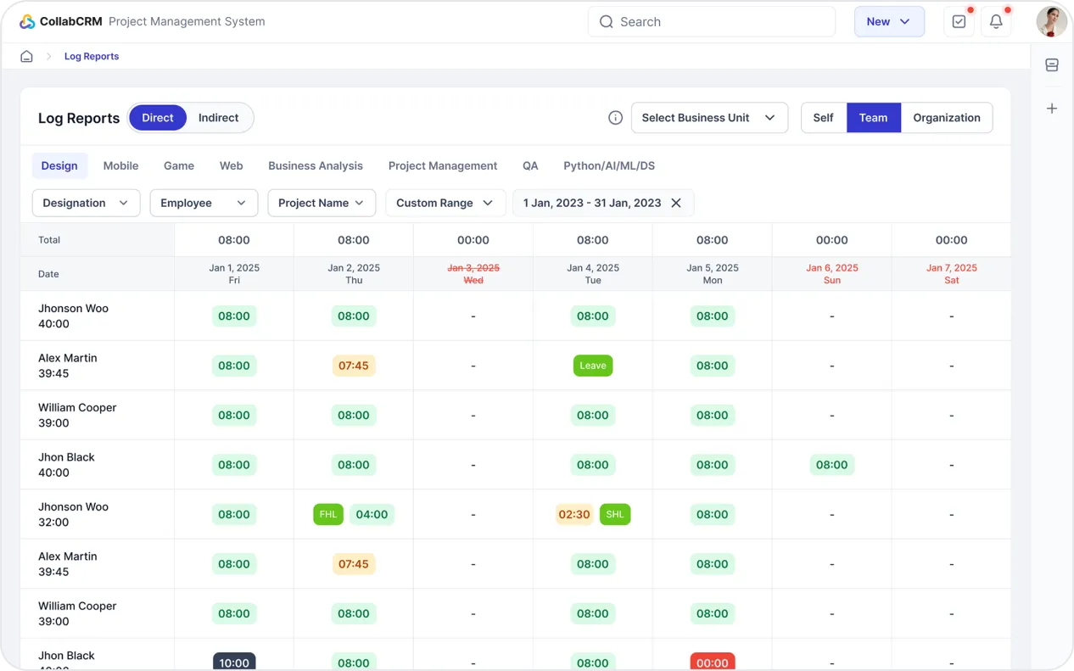The height and width of the screenshot is (671, 1074).
Task: Click the Search input field
Action: [x=711, y=22]
